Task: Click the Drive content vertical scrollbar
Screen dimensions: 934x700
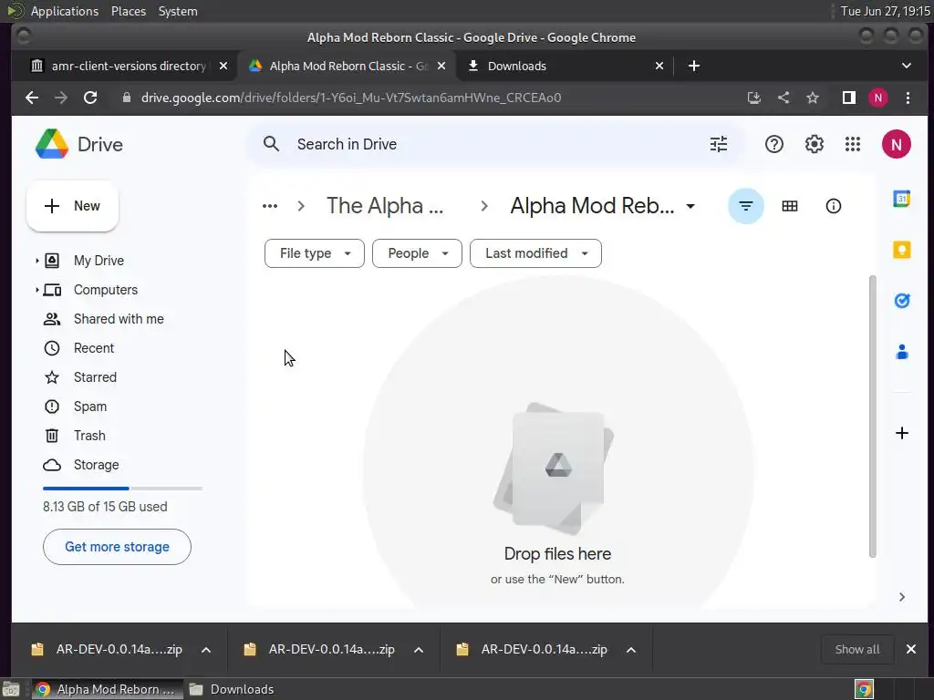Action: tap(872, 417)
